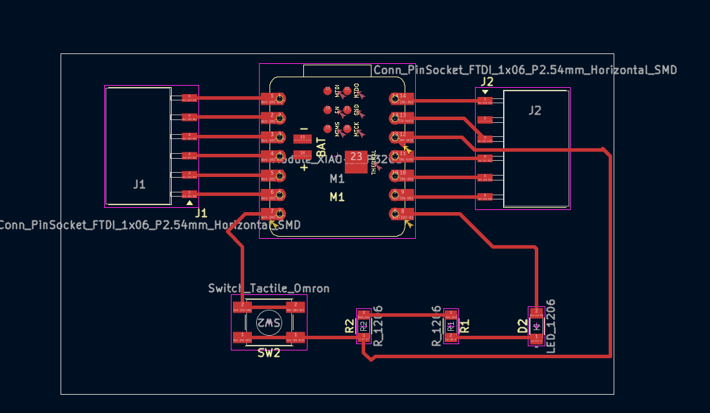
Task: Select R_1206 value text next to R2
Action: [379, 326]
